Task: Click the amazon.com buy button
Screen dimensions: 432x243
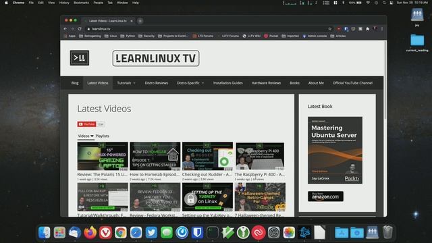Action: [325, 196]
